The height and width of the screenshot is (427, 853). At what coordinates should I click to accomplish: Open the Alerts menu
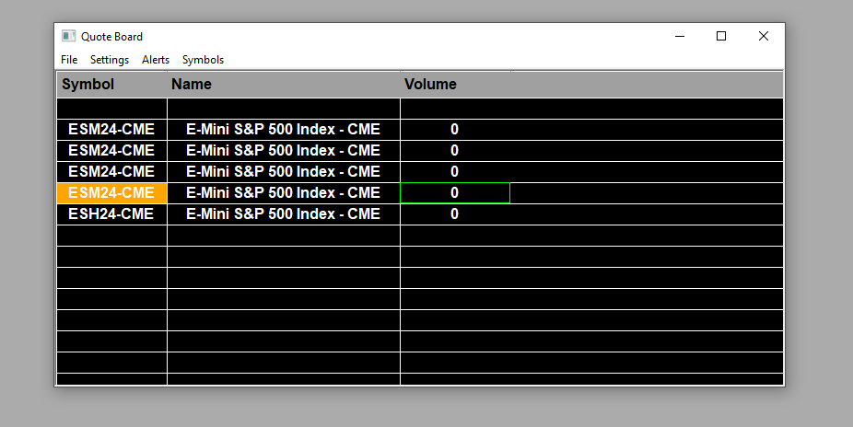pyautogui.click(x=156, y=60)
